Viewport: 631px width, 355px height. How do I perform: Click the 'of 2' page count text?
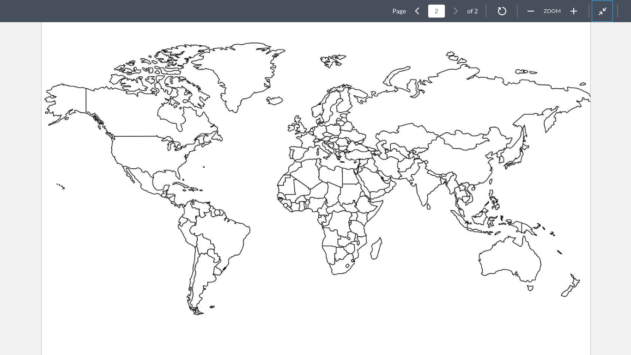coord(473,11)
